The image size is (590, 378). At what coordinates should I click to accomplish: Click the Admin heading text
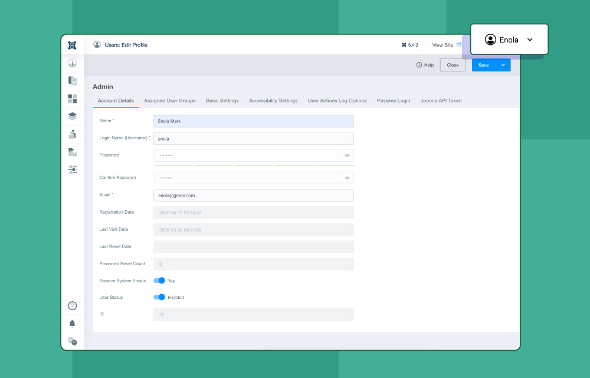point(103,87)
